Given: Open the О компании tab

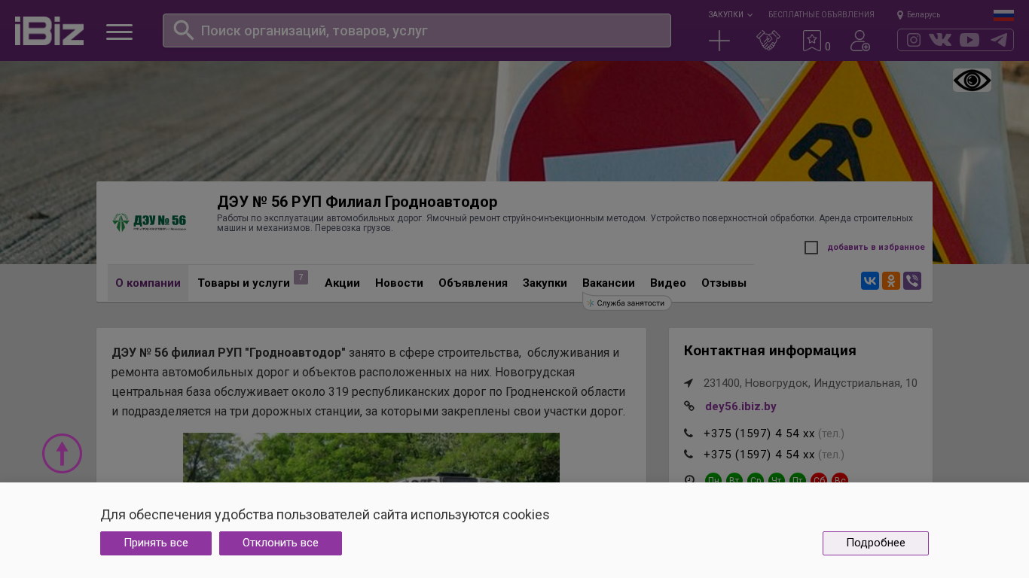Looking at the screenshot, I should [148, 283].
